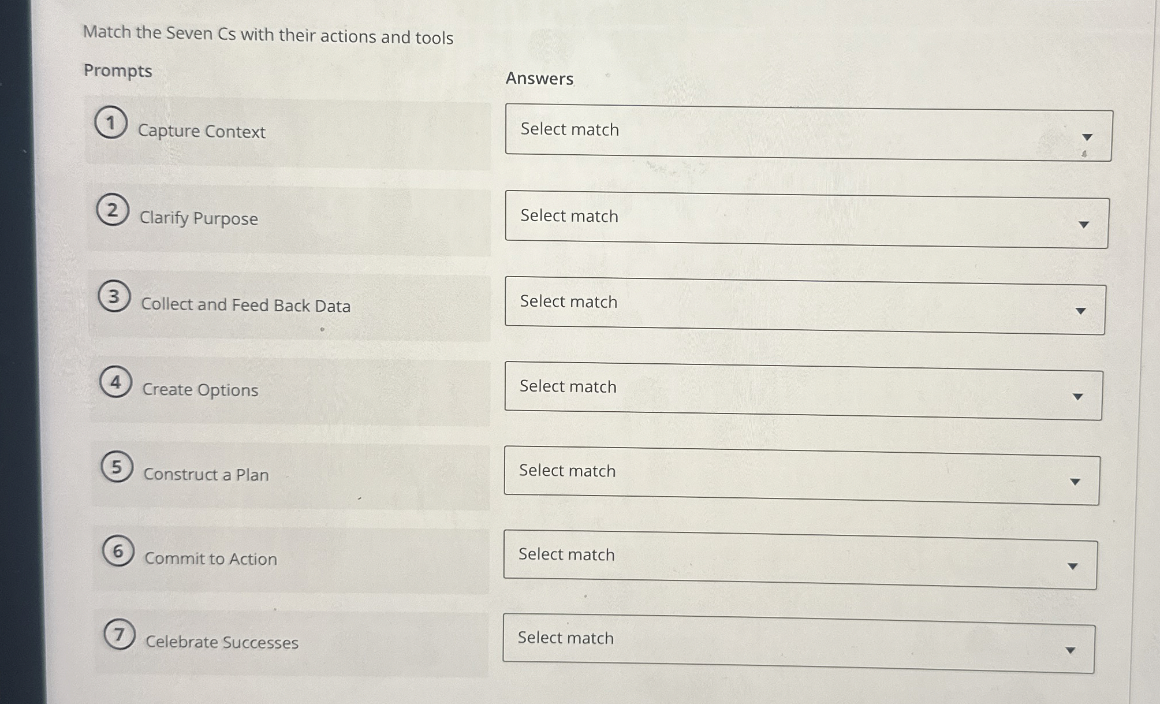Viewport: 1160px width, 704px height.
Task: Click the circled number 4 beside Create Options
Action: coord(115,381)
